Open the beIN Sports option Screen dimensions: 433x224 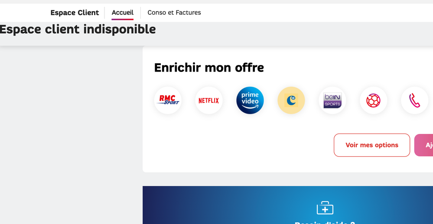[332, 101]
